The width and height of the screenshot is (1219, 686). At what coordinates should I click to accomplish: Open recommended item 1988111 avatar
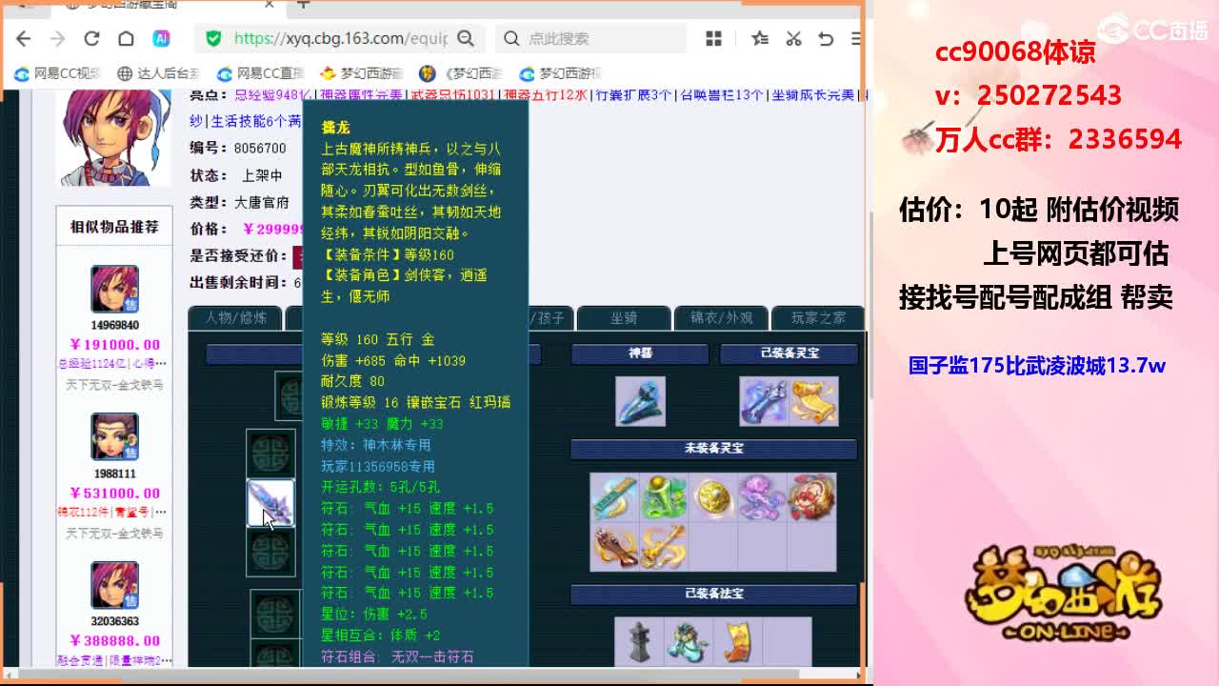(x=115, y=437)
